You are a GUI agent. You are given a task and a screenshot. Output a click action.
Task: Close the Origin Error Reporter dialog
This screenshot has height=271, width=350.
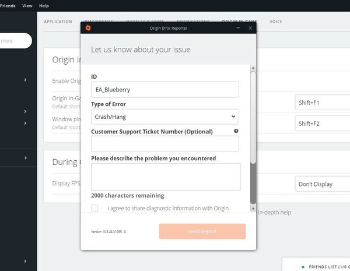pyautogui.click(x=250, y=28)
